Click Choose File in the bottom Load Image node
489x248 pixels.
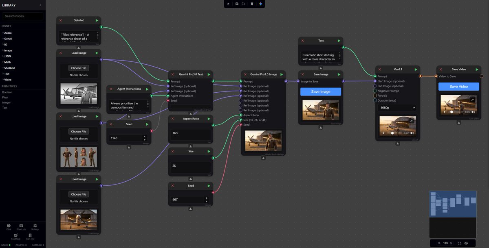[x=79, y=194]
